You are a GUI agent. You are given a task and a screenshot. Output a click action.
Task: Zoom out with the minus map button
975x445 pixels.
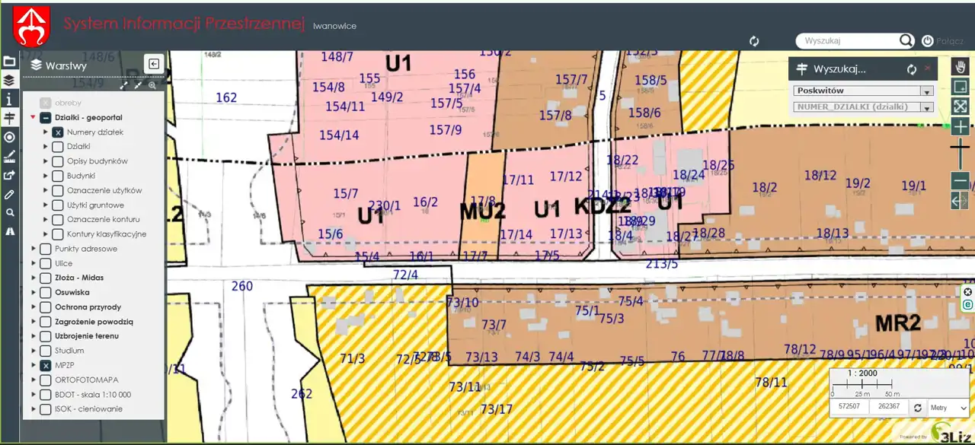coord(960,181)
